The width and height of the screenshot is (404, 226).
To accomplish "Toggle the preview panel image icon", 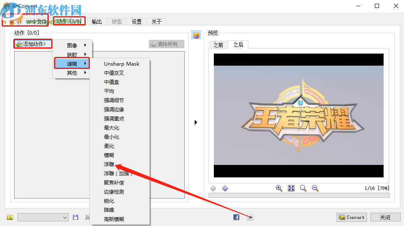I will click(196, 35).
